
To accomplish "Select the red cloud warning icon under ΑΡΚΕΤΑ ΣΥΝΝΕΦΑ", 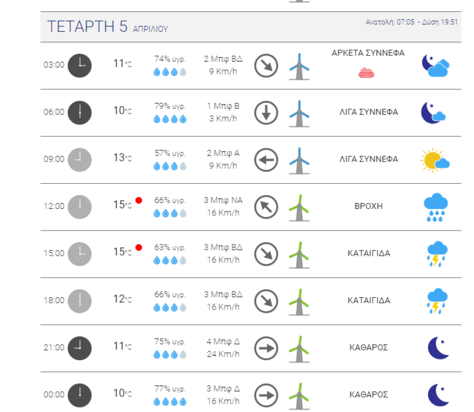I will click(367, 72).
